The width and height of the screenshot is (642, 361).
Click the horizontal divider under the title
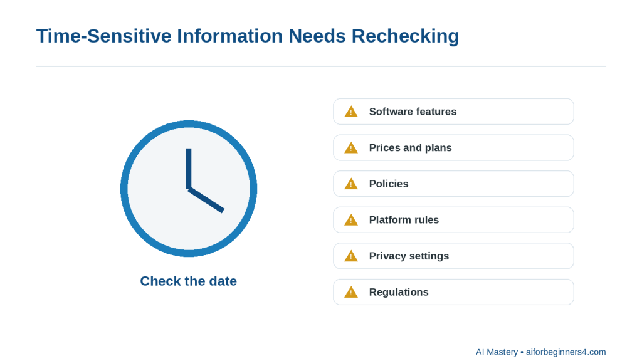tap(321, 66)
